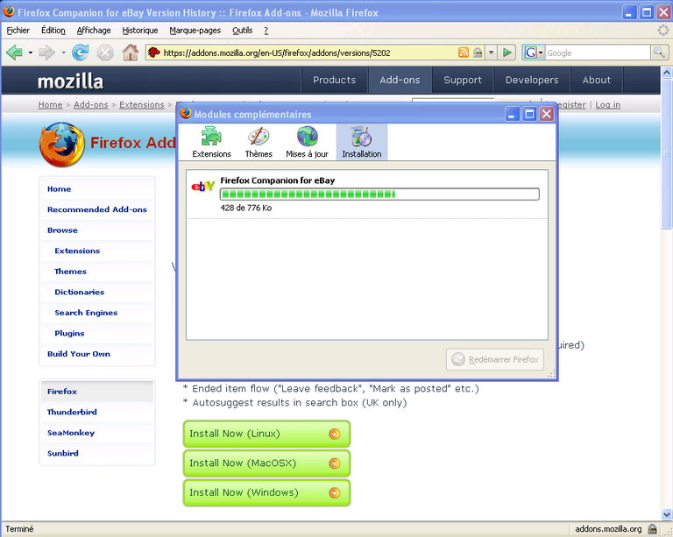Open the Add-ons tab on mozilla header

point(400,80)
